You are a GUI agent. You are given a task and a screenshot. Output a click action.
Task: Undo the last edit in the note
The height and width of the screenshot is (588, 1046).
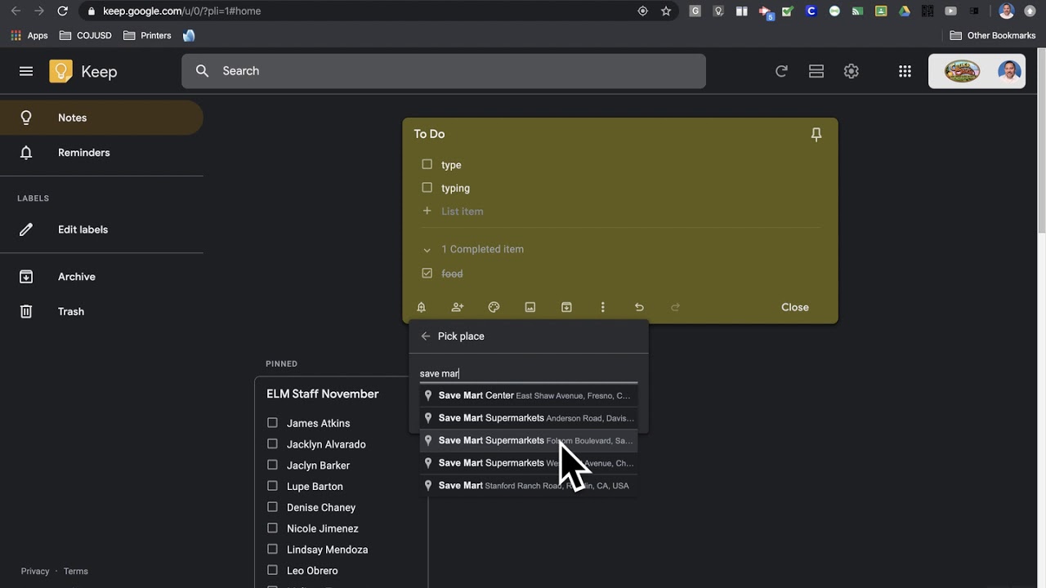click(x=639, y=307)
